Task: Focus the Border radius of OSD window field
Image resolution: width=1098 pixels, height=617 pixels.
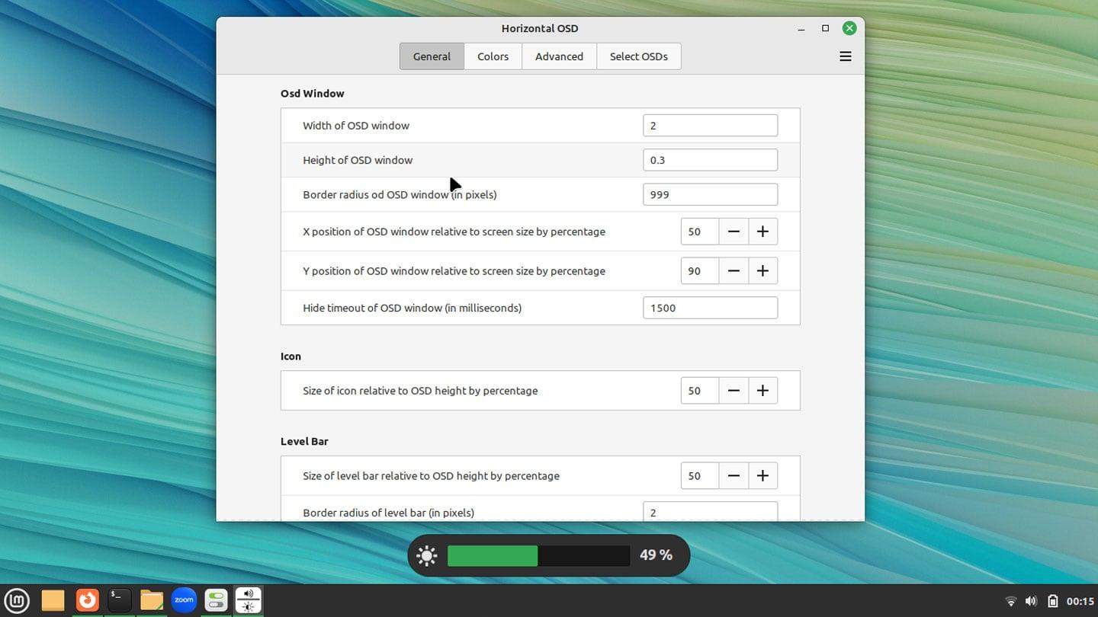Action: coord(710,194)
